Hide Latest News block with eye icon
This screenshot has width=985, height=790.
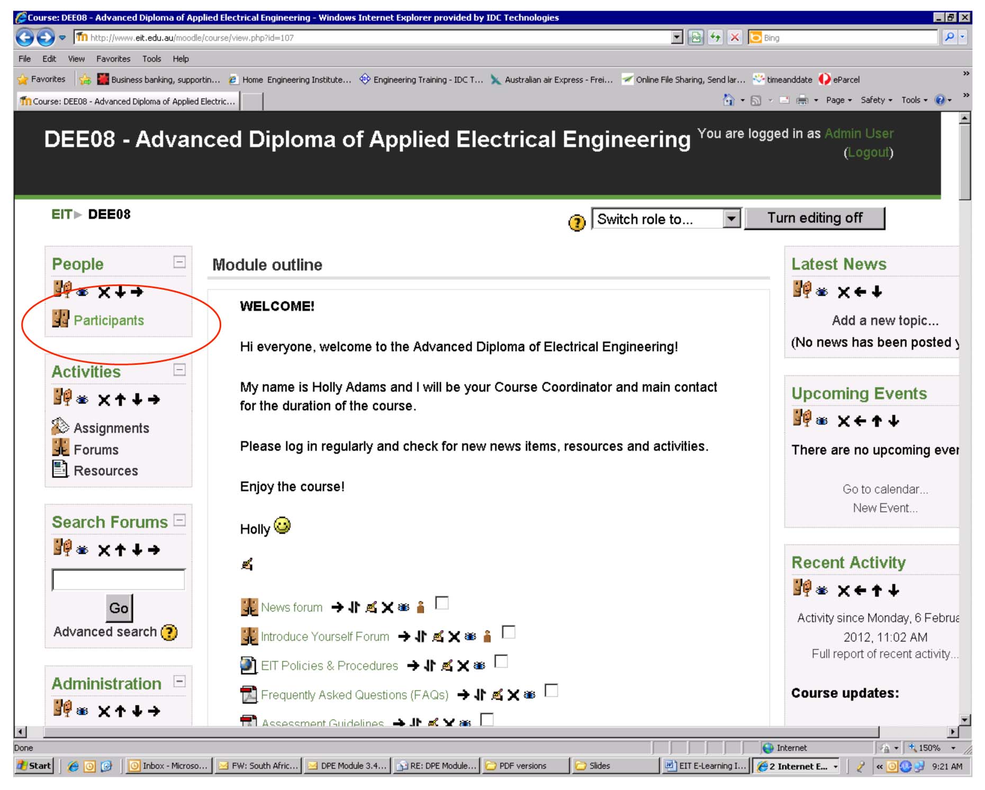coord(821,292)
